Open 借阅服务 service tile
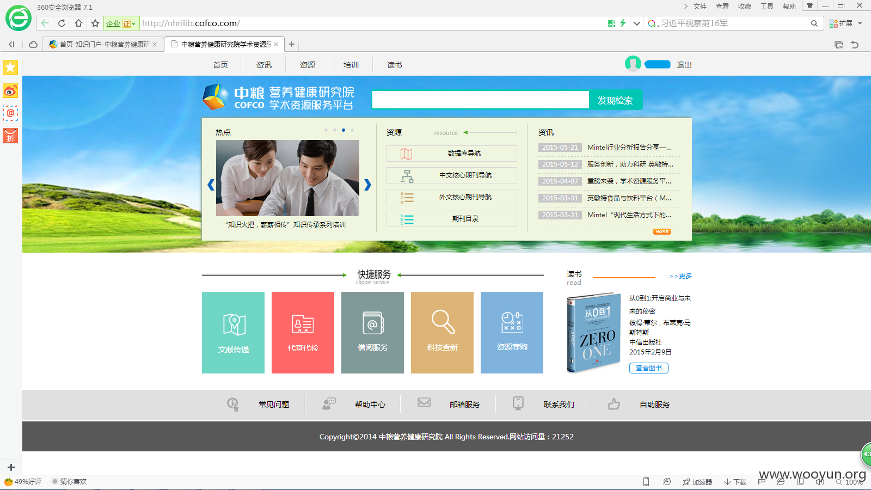The width and height of the screenshot is (871, 490). [x=372, y=333]
